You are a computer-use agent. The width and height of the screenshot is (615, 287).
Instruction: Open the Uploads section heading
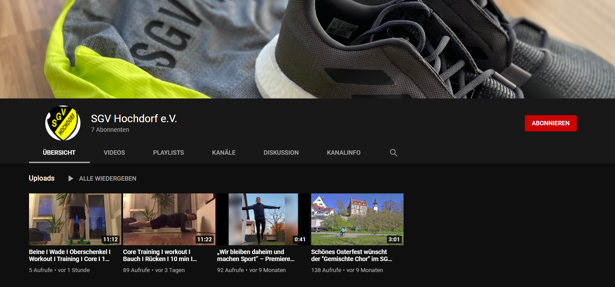click(x=42, y=178)
